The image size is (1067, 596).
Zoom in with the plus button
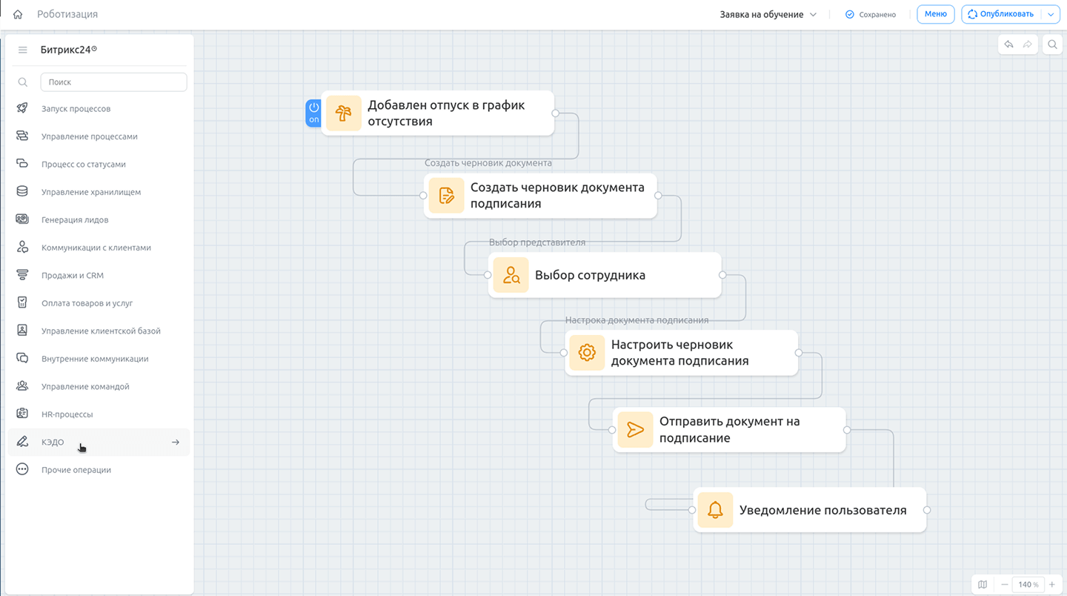tap(1051, 584)
